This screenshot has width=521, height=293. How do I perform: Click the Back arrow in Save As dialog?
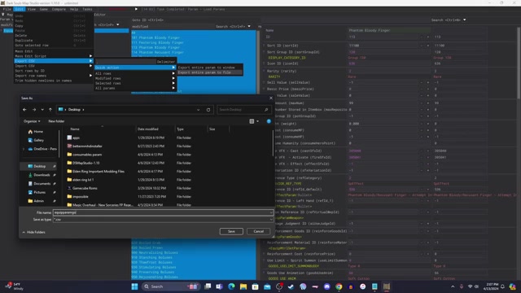pyautogui.click(x=24, y=110)
